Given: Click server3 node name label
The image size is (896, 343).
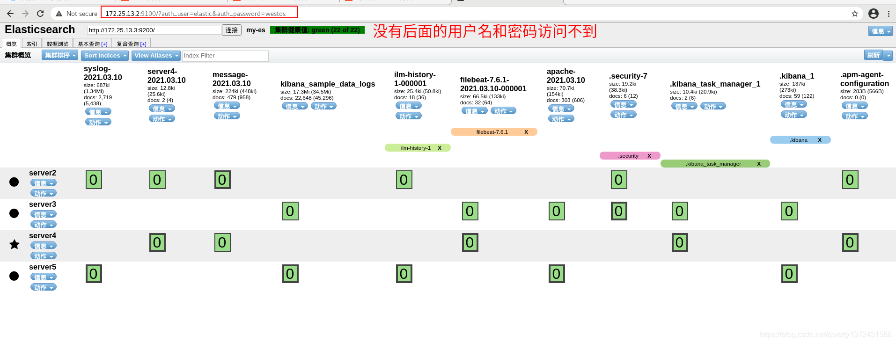Looking at the screenshot, I should tap(43, 204).
